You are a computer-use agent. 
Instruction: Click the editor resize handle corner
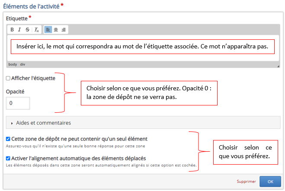278,66
